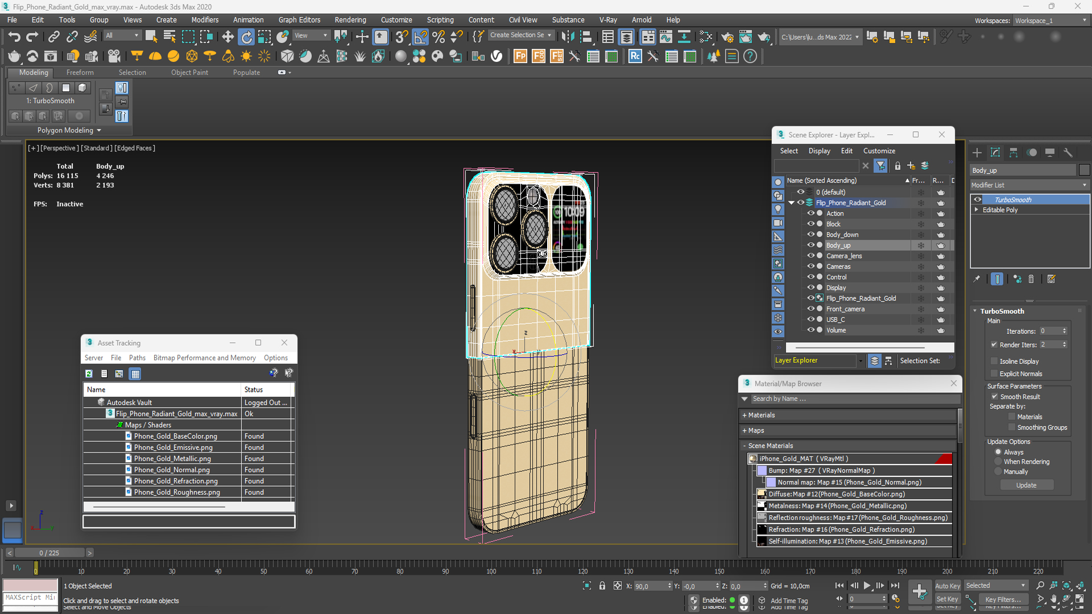Hide the Camera_lens object eye icon

coord(811,256)
